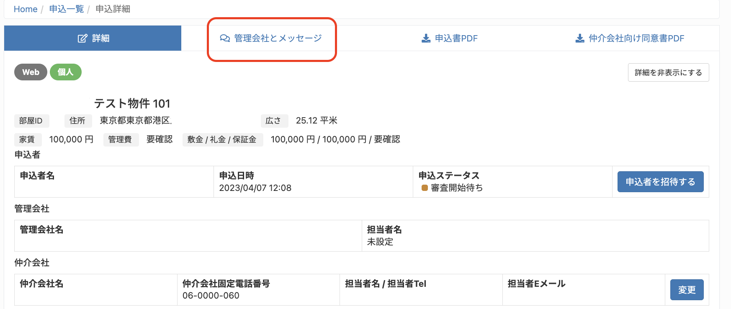Click the 管理費 label

[x=120, y=139]
